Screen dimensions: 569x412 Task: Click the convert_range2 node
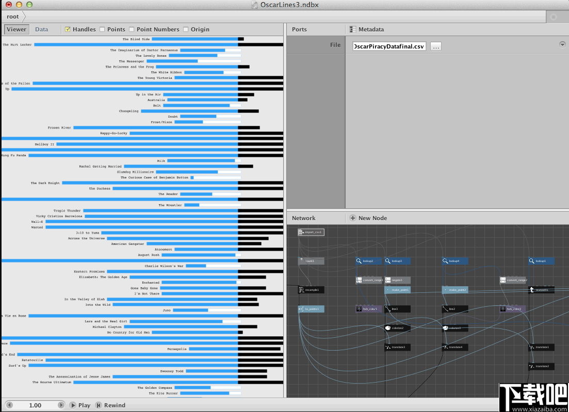513,280
